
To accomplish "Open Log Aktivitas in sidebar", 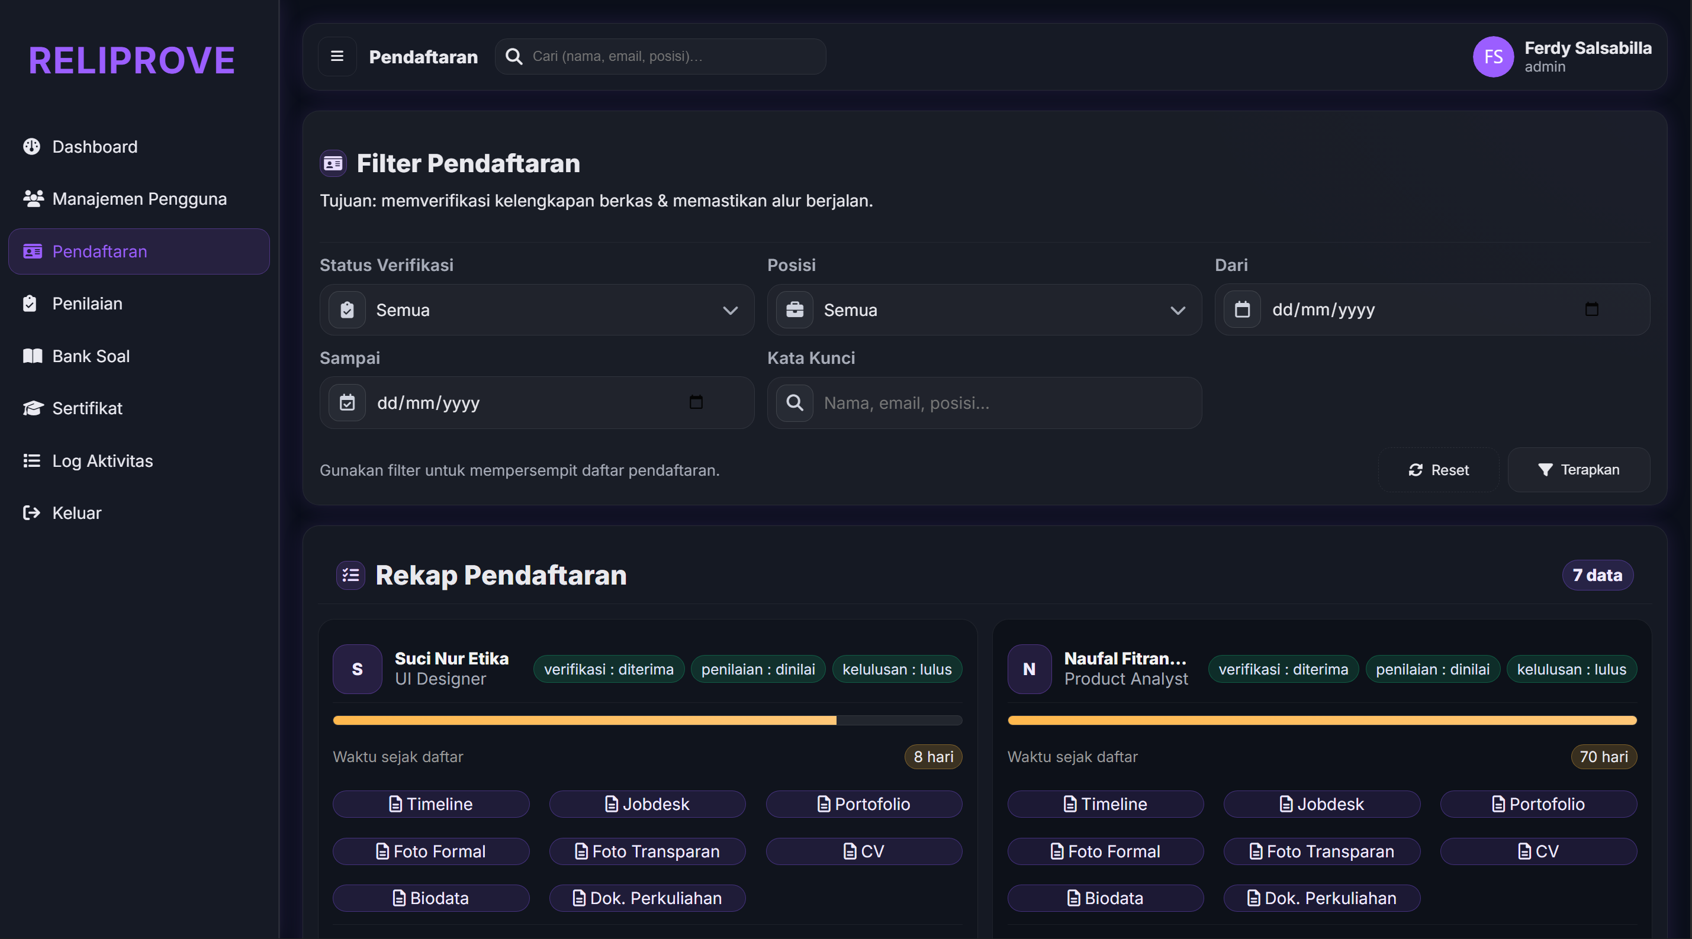I will click(139, 461).
